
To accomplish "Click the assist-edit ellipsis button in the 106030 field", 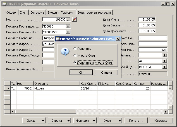I will (x=68, y=19).
